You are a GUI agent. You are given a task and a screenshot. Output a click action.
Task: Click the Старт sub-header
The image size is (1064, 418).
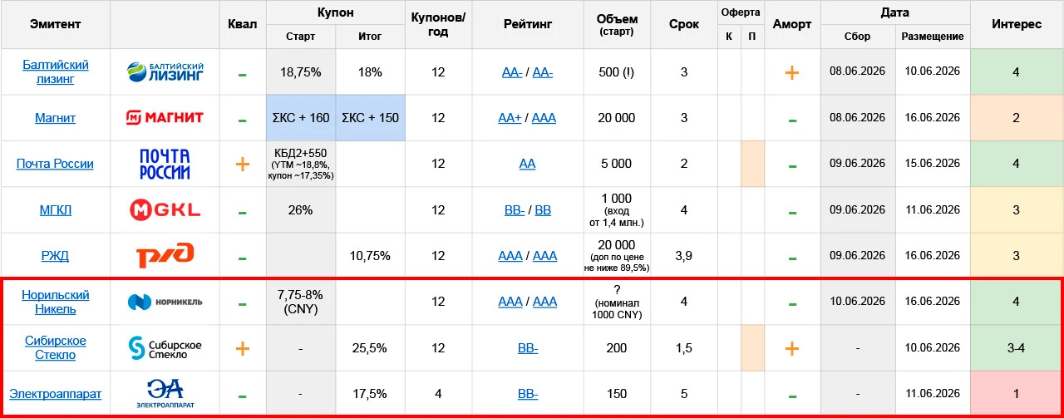[x=300, y=37]
